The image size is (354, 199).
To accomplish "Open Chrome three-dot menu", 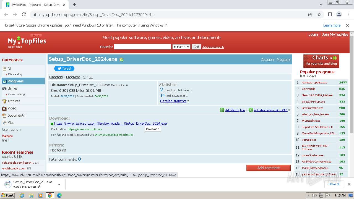I will pos(348,14).
